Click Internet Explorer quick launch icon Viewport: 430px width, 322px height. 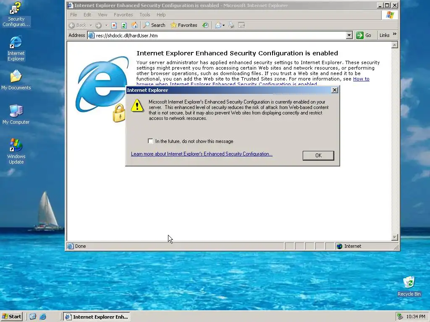43,317
